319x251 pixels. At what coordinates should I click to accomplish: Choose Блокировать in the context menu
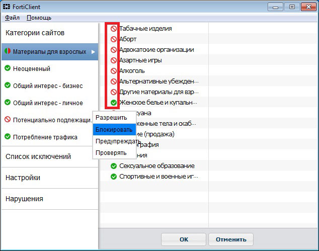pos(114,129)
